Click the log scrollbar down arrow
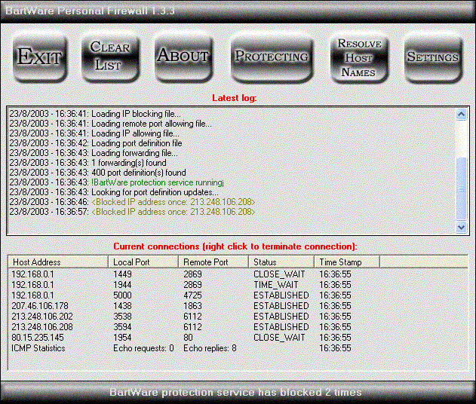 coord(461,227)
